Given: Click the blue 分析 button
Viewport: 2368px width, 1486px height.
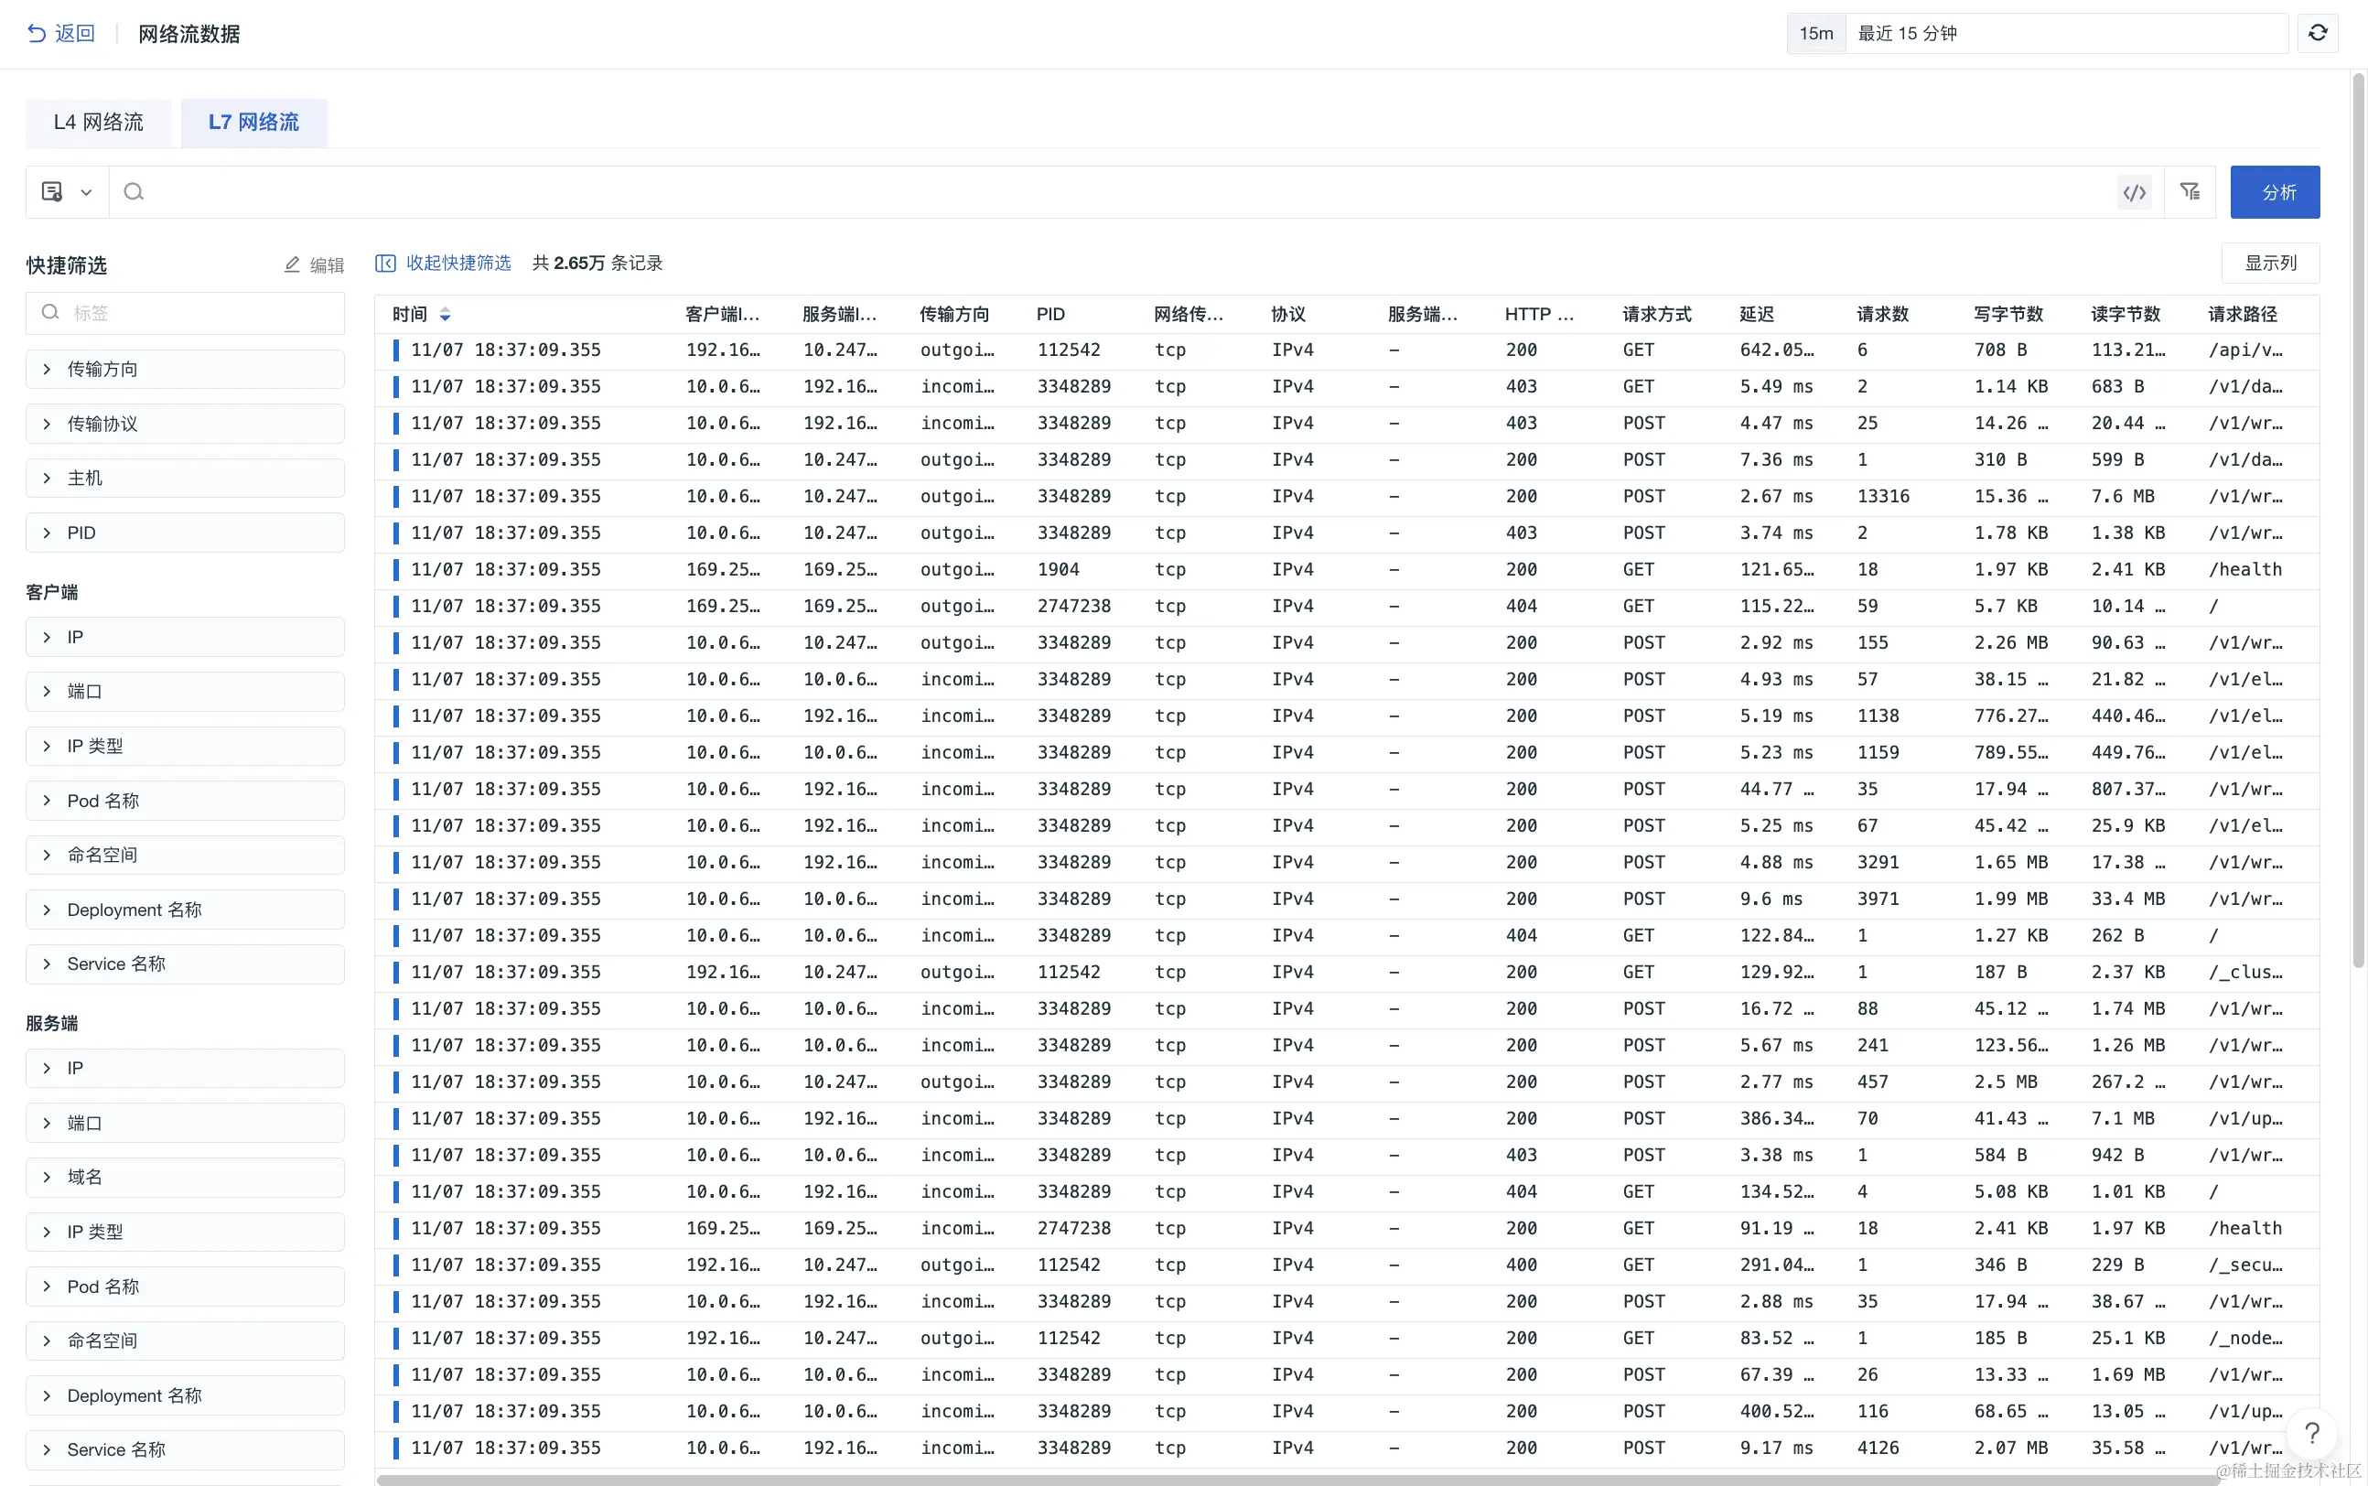Looking at the screenshot, I should [2274, 193].
